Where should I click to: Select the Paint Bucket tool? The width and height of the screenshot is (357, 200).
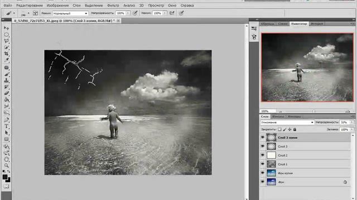click(6, 99)
